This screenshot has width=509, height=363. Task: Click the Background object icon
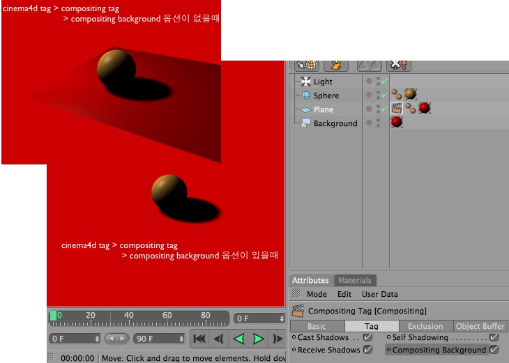tap(306, 123)
